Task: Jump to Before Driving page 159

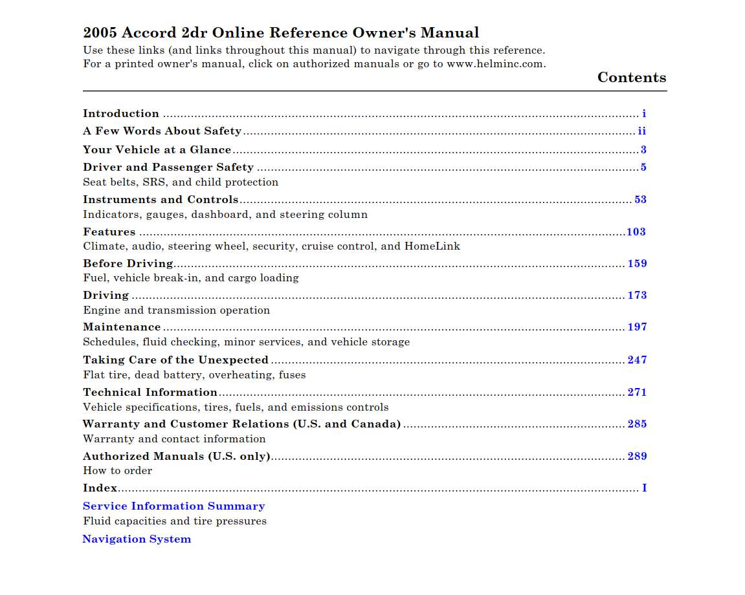Action: coord(637,264)
